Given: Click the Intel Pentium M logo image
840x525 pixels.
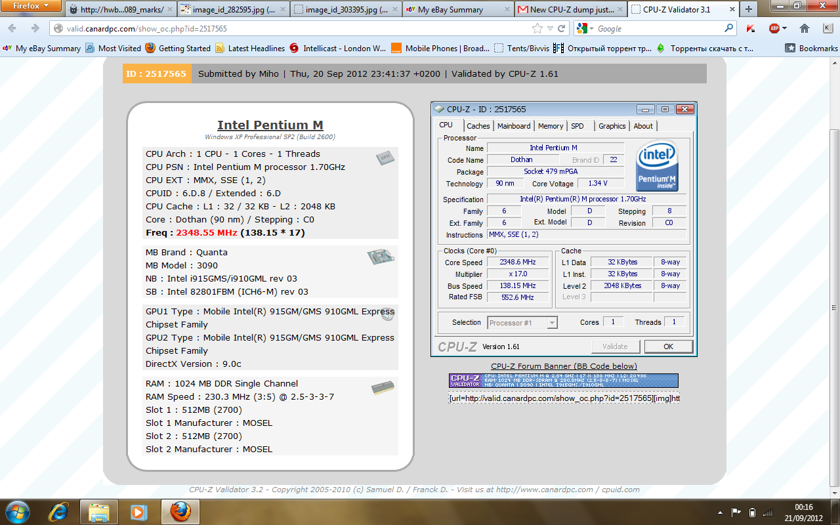Looking at the screenshot, I should coord(657,166).
